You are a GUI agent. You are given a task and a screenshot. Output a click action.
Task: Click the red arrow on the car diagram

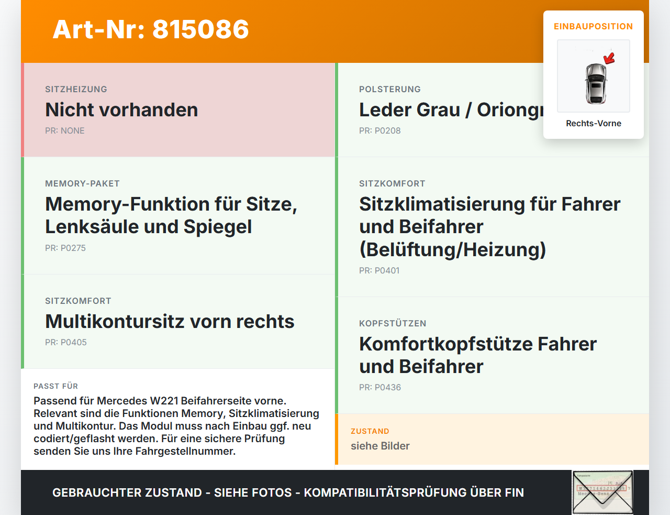(x=609, y=58)
